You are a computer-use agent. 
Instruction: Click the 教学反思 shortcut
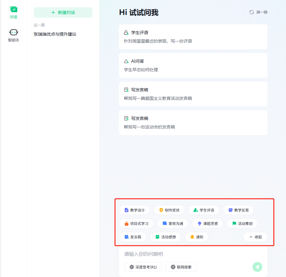click(239, 210)
